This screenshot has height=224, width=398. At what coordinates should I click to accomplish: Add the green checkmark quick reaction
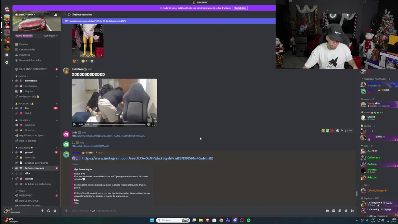pos(327,131)
